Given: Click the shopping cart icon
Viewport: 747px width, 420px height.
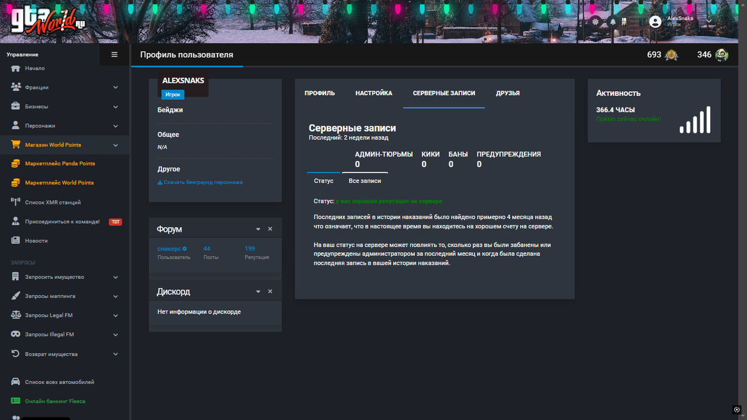Looking at the screenshot, I should [x=16, y=145].
